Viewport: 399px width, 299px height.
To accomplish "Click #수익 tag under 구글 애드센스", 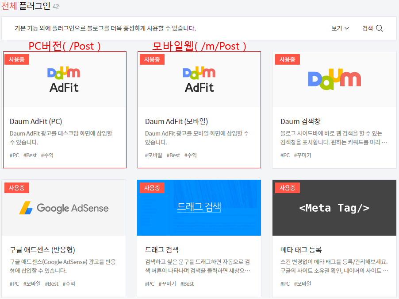I will click(69, 283).
